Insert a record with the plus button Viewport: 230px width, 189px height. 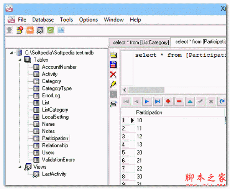pos(168,102)
